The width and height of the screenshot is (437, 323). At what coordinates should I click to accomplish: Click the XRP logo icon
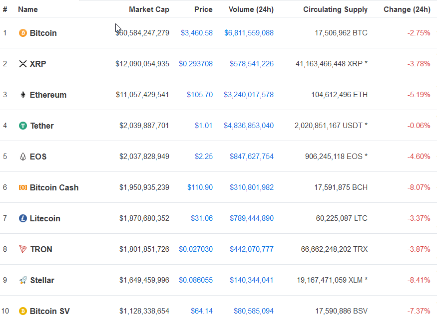[x=23, y=64]
